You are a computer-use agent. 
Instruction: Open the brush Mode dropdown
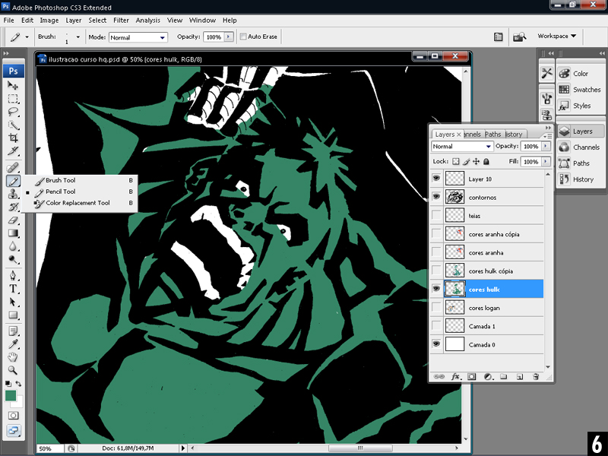pos(138,36)
